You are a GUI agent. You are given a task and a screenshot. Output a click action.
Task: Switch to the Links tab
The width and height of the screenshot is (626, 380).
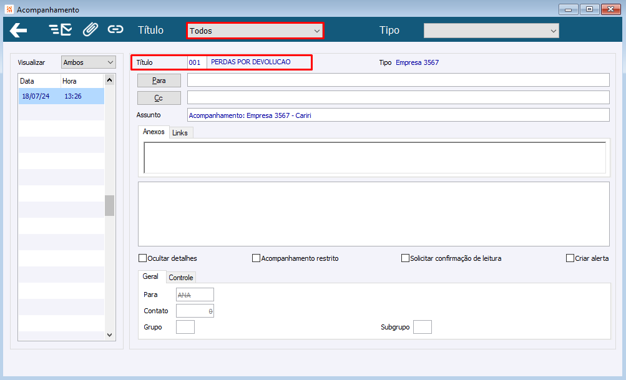(180, 133)
